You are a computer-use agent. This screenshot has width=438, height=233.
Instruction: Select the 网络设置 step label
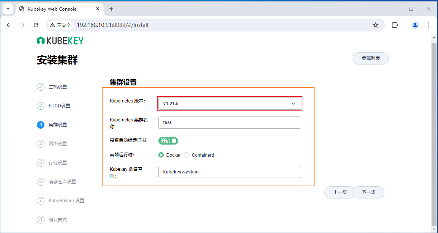[58, 144]
